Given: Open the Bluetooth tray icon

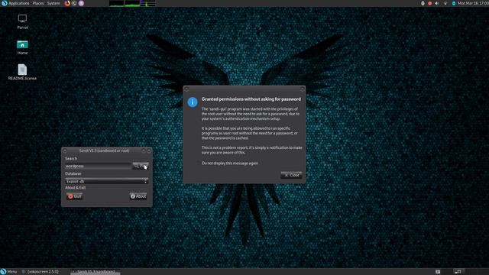Looking at the screenshot, I should click(x=423, y=3).
